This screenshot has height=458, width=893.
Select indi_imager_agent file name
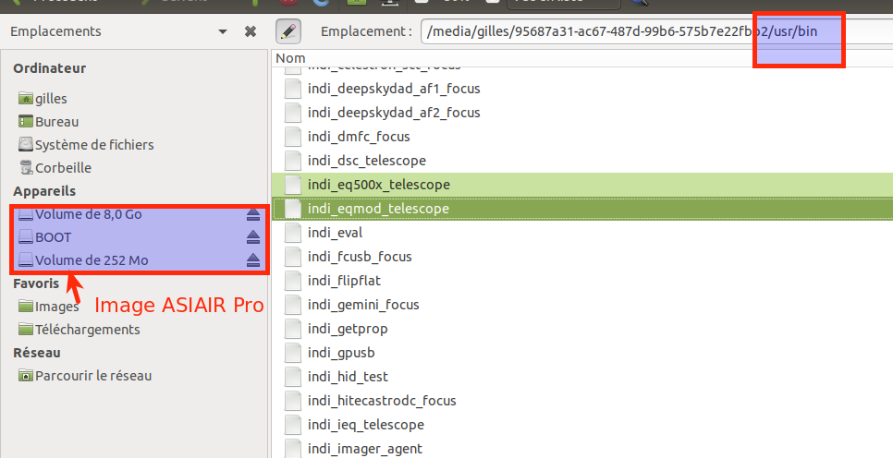tap(365, 449)
